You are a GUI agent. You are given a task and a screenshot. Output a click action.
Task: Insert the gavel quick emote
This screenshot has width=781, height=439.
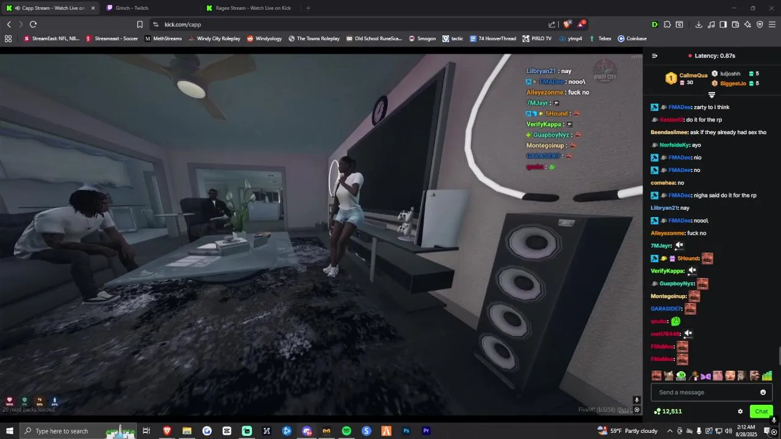click(693, 376)
